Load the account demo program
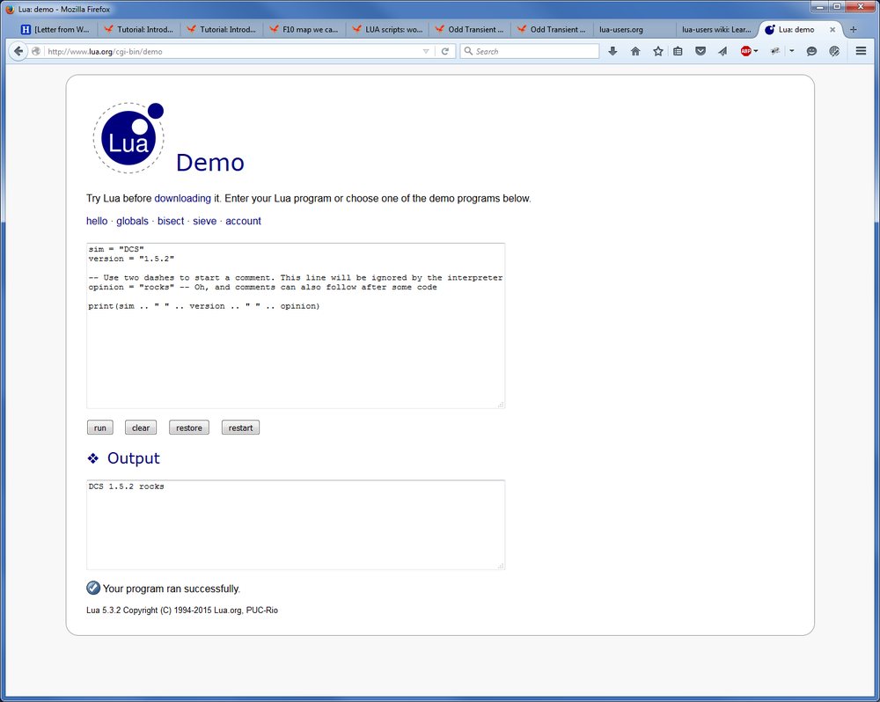Viewport: 880px width, 702px height. click(243, 221)
